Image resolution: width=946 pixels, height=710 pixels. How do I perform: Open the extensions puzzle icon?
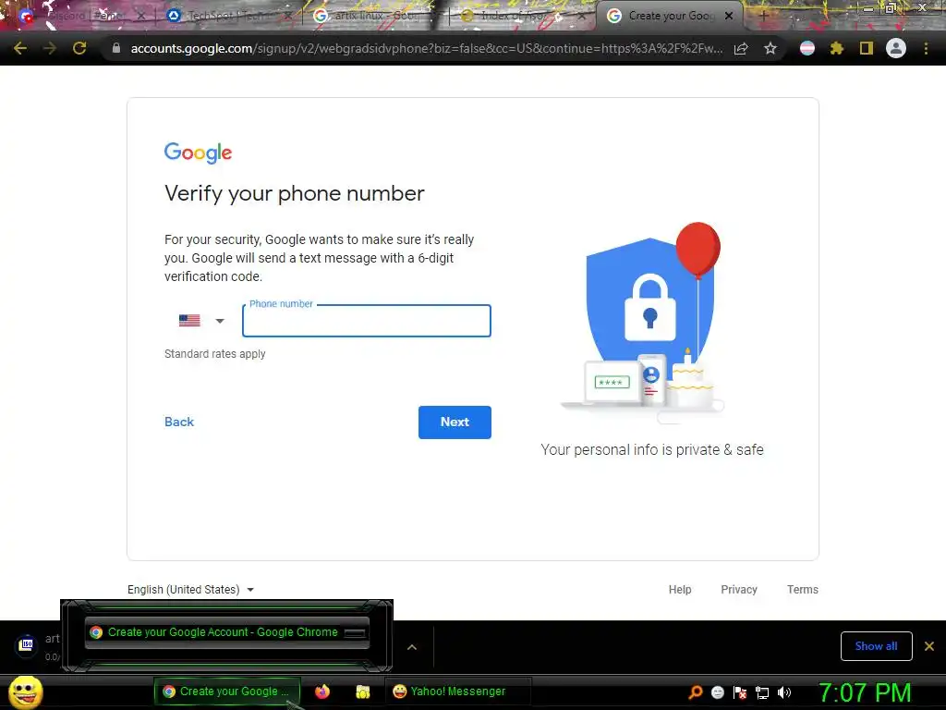(x=836, y=48)
